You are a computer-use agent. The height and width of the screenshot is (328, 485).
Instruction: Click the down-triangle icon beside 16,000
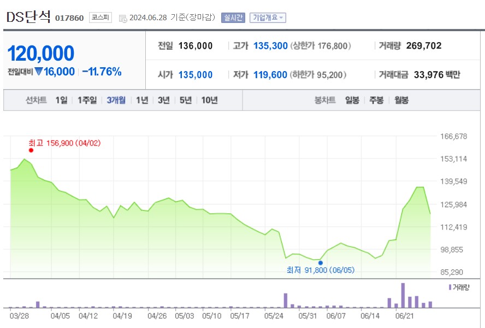(38, 72)
